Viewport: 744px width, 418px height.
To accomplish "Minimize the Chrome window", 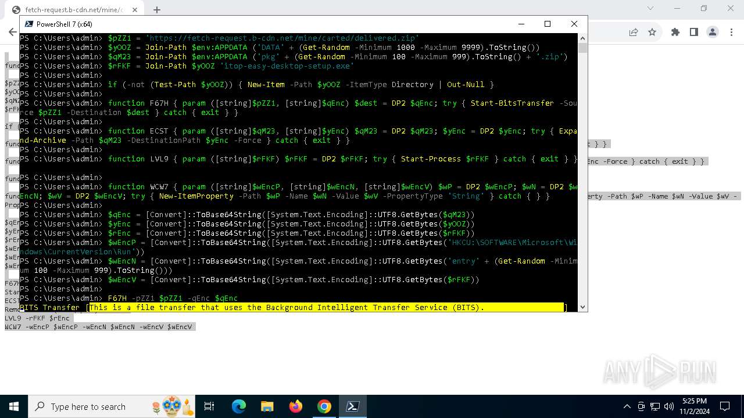I will point(677,8).
